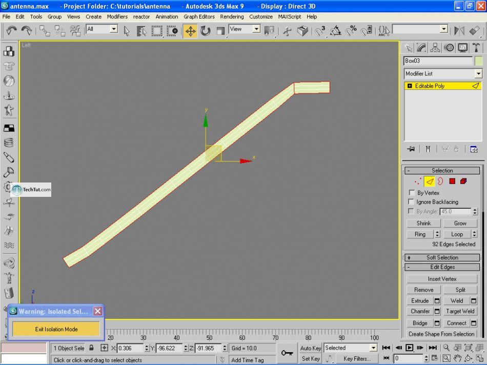
Task: Toggle the Set Key mode button
Action: [310, 358]
